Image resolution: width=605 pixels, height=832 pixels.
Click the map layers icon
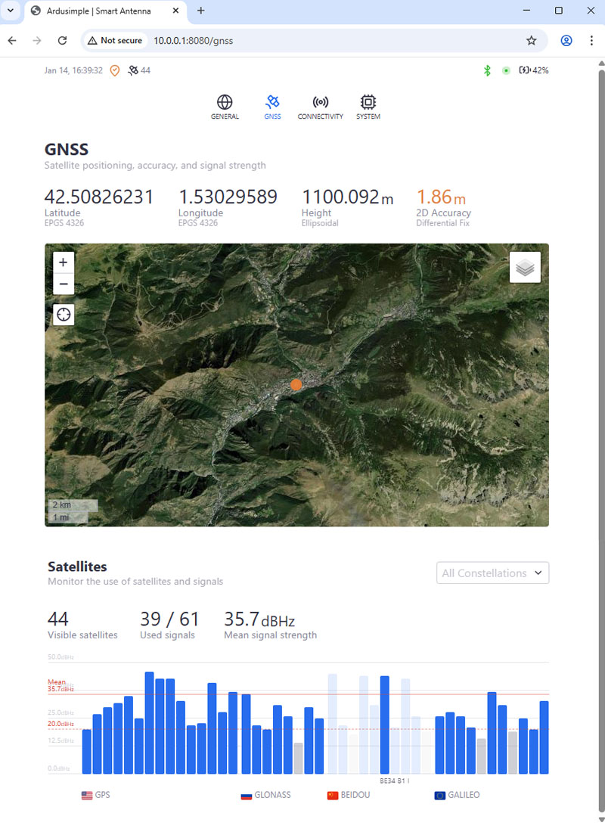[525, 267]
